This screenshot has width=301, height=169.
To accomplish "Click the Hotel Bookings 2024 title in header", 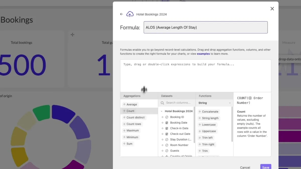I will pos(152,14).
